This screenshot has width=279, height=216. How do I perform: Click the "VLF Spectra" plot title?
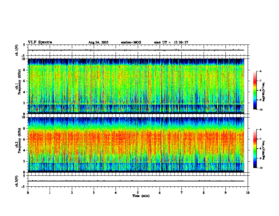point(40,42)
